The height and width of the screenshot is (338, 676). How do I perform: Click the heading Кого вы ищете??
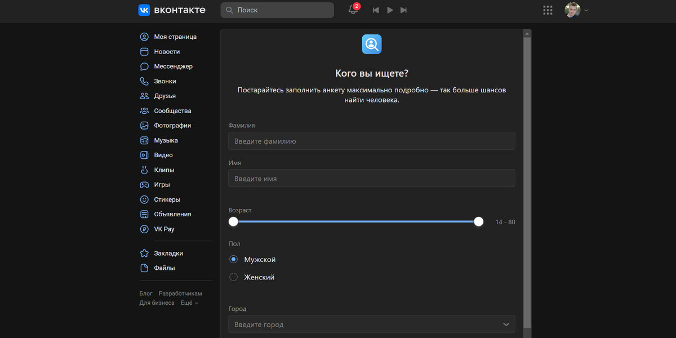click(372, 73)
